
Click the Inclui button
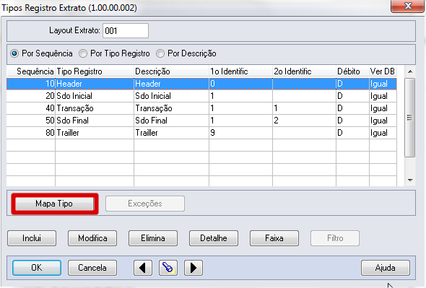(x=32, y=238)
